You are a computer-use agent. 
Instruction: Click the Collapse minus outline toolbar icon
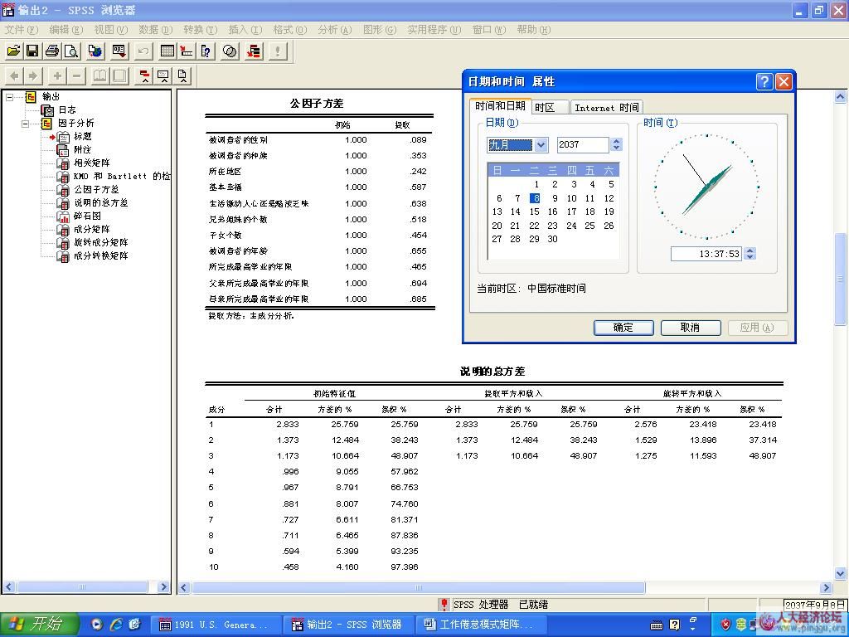pos(77,75)
